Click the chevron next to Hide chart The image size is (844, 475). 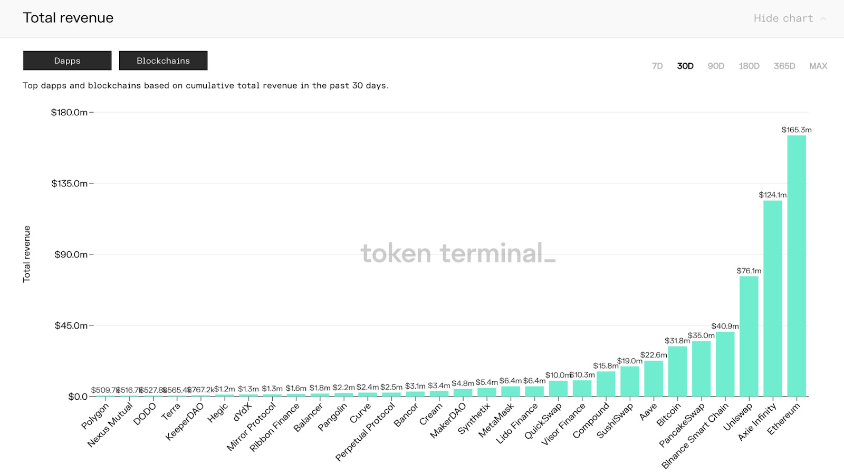click(x=823, y=18)
